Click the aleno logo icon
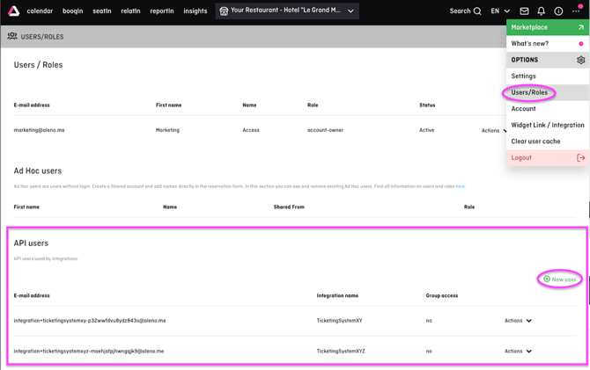The image size is (590, 370). point(13,11)
